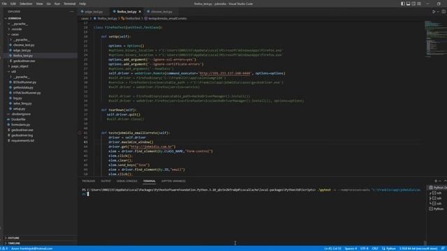Open the run button dropdown arrow
The image size is (447, 251).
point(438,12)
